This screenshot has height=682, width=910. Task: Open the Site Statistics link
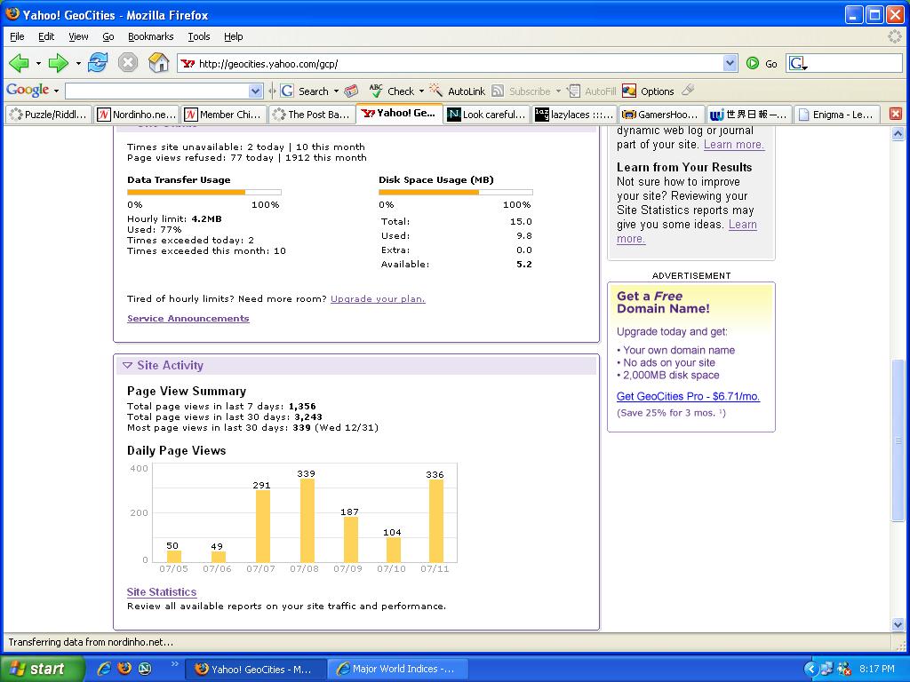tap(162, 592)
